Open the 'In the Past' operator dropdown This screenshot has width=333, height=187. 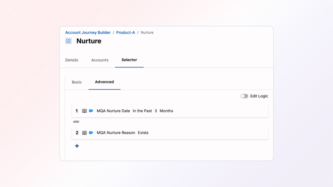point(142,111)
